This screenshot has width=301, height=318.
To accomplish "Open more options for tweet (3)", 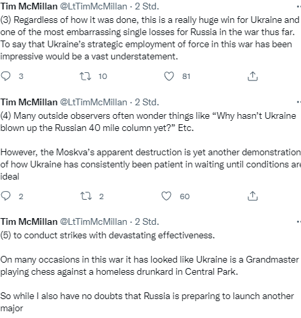I will coord(299,7).
